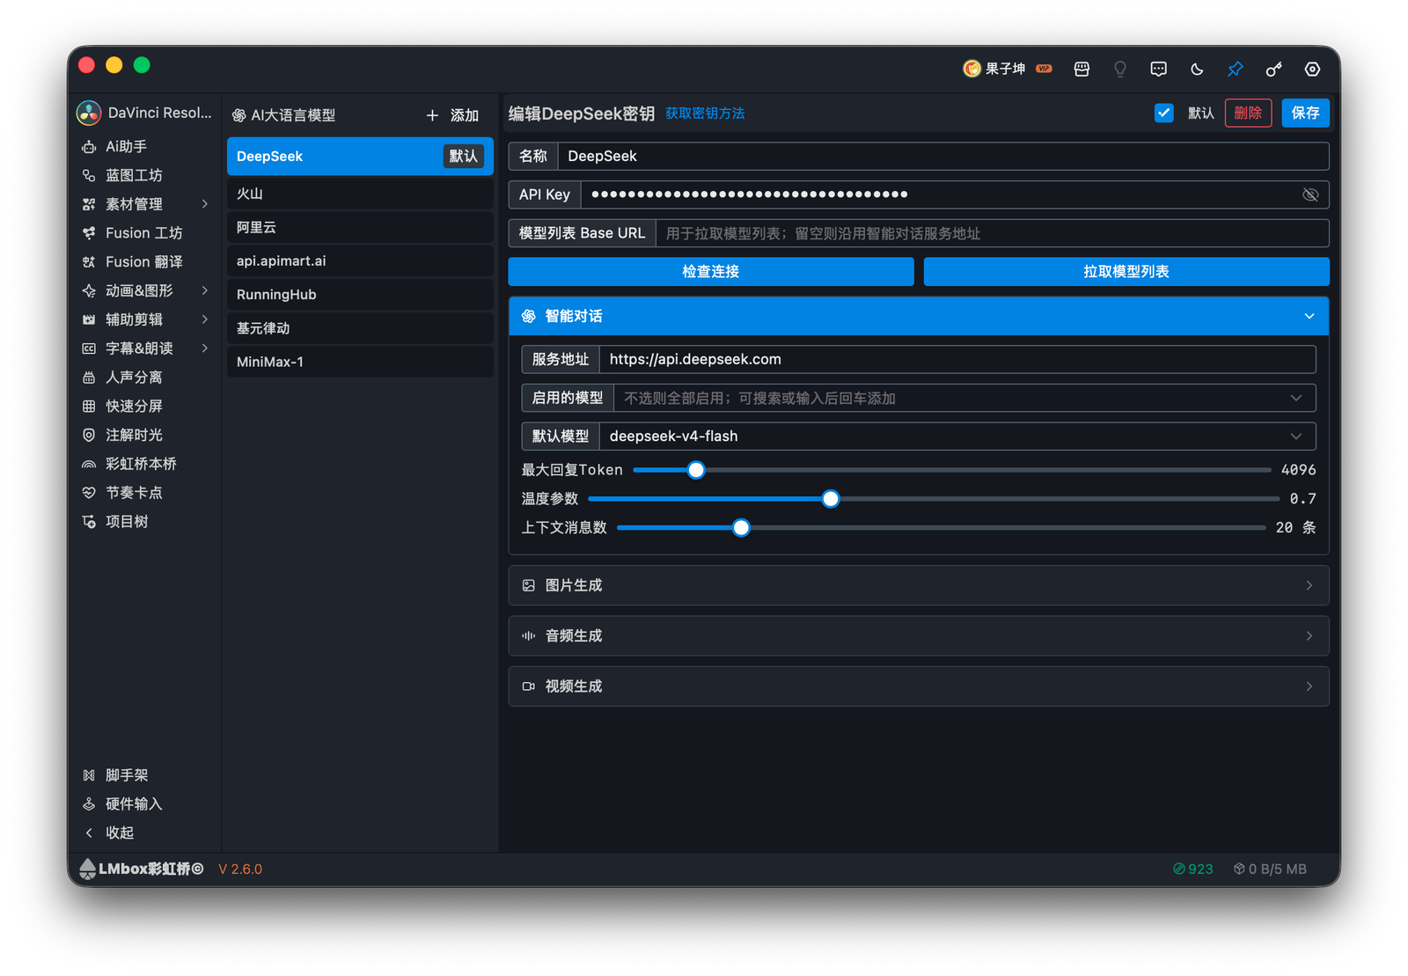Click the 保存 button
Image resolution: width=1408 pixels, height=976 pixels.
1305,113
